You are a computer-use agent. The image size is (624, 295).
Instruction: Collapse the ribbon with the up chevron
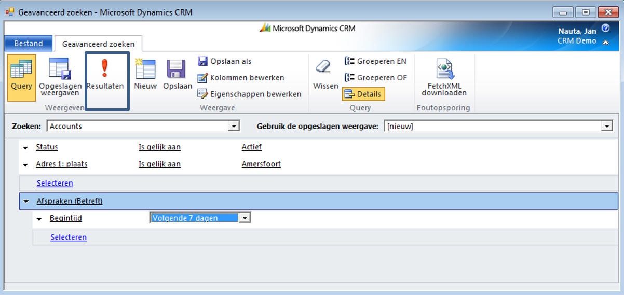[x=605, y=43]
